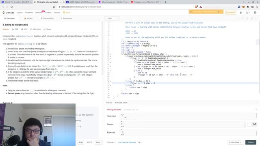Open the Run Code dropdown arrow

(240, 142)
